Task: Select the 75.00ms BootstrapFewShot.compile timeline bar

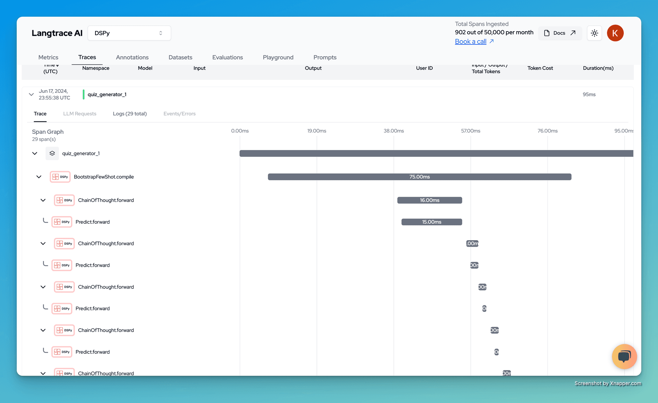Action: pyautogui.click(x=419, y=177)
